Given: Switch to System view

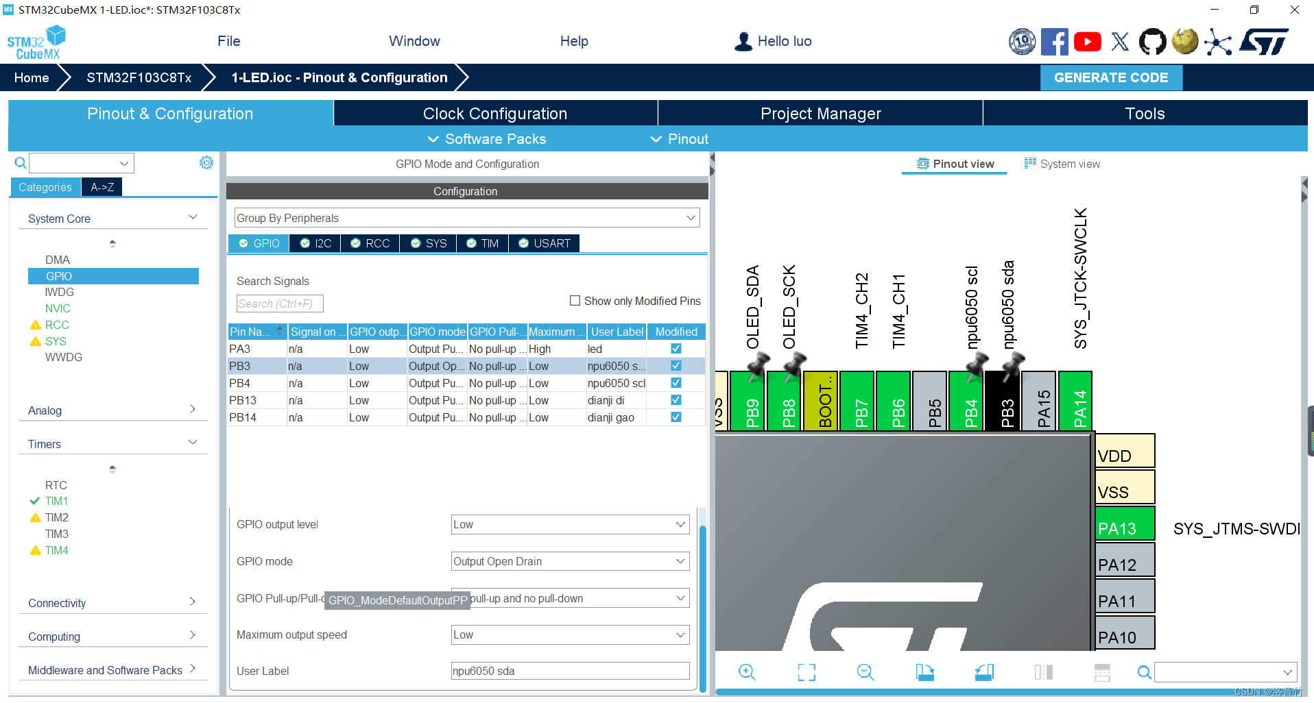Looking at the screenshot, I should (1062, 164).
